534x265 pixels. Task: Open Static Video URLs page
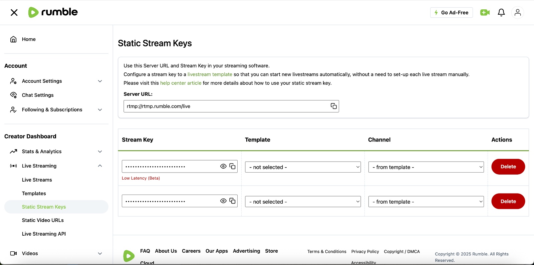(x=43, y=220)
